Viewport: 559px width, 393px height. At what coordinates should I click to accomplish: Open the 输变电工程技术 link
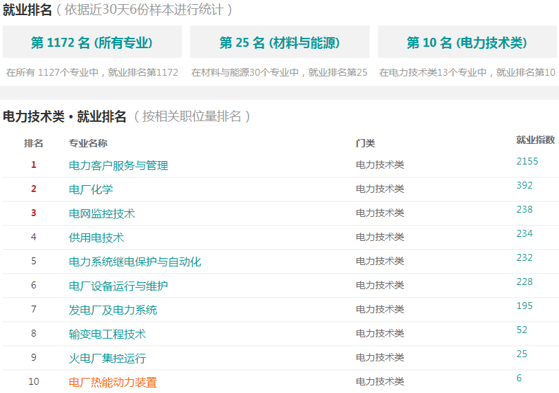107,334
